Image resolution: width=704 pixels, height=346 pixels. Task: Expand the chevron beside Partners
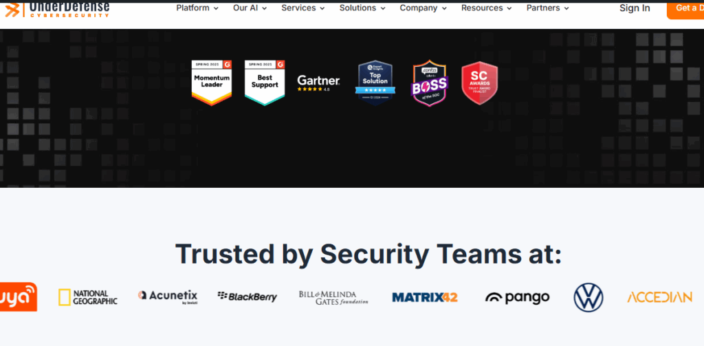566,8
